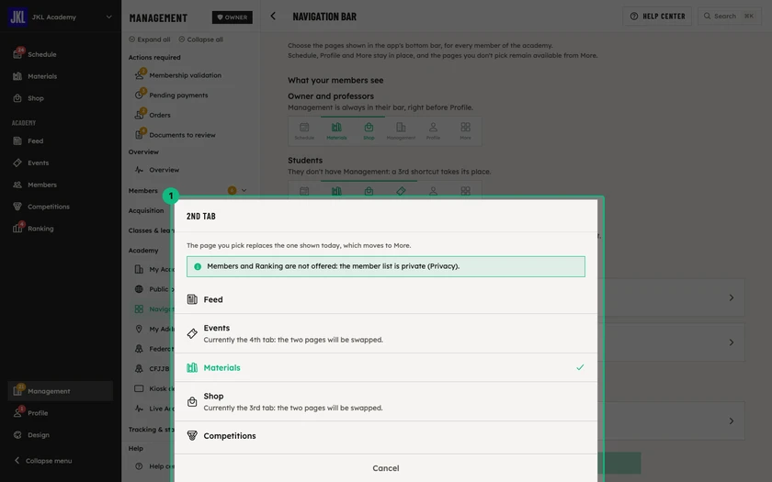Open Materials in the left sidebar
This screenshot has width=772, height=482.
click(60, 76)
